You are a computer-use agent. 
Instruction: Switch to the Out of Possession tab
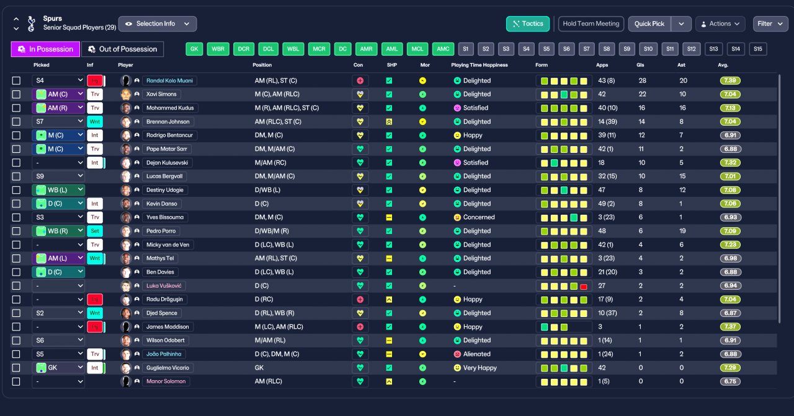tap(123, 49)
